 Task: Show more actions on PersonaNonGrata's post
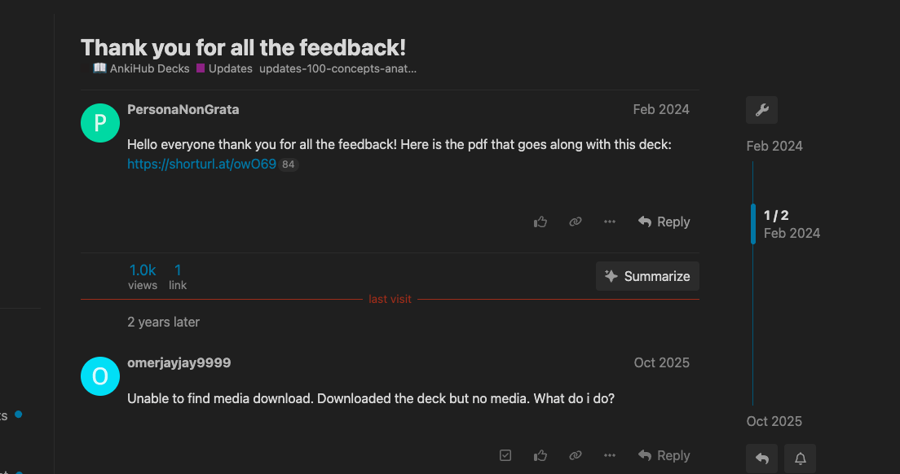tap(610, 222)
